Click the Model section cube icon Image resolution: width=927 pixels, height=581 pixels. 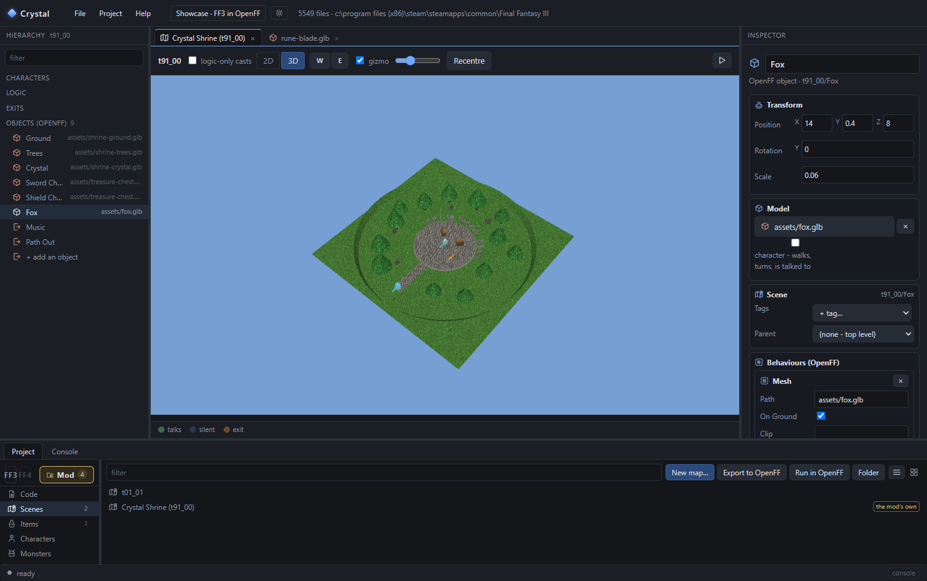point(759,208)
